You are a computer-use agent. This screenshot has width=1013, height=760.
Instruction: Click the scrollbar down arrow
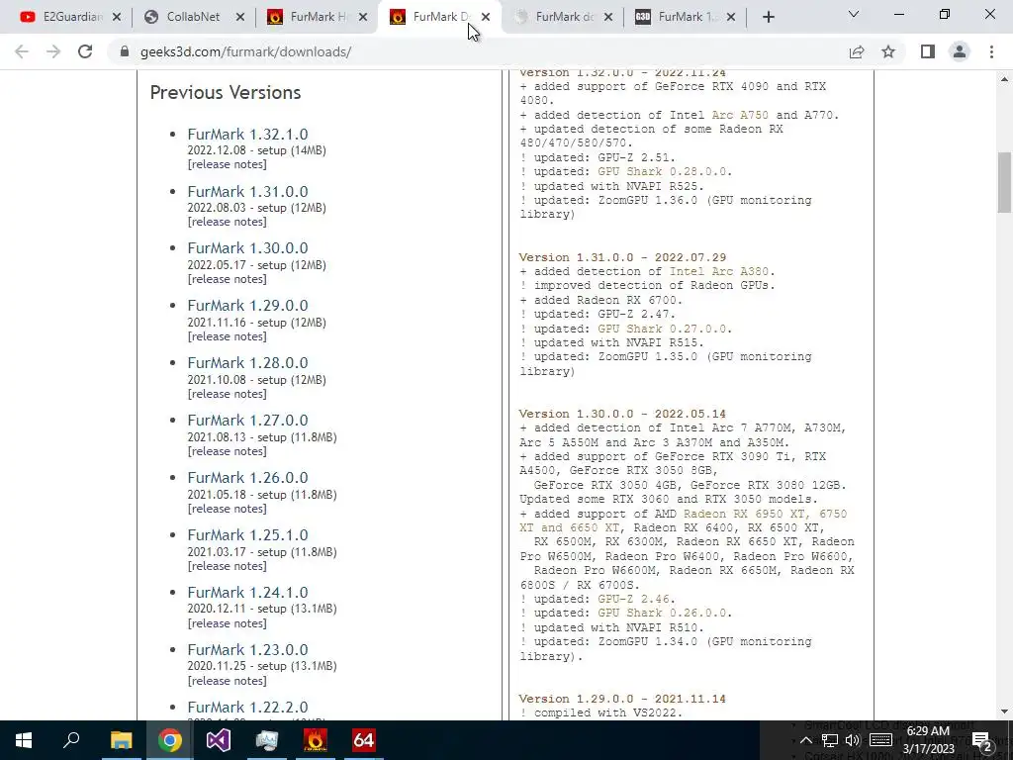[1004, 712]
